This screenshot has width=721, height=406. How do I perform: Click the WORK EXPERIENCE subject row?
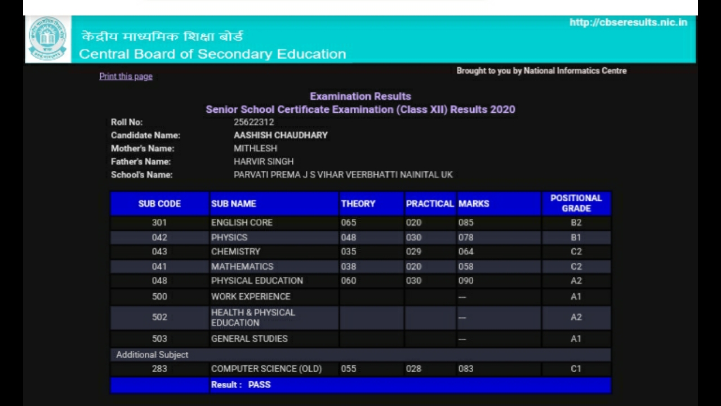coord(251,297)
